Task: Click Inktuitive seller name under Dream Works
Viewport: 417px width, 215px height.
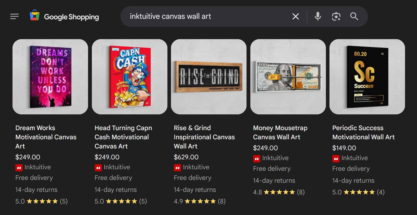Action: [x=38, y=167]
